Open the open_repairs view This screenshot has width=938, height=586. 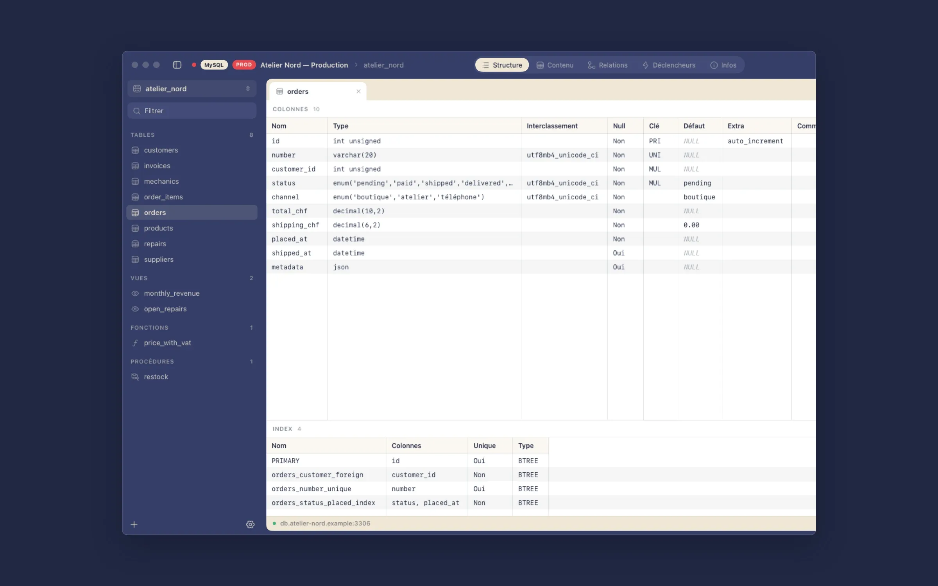point(192,309)
